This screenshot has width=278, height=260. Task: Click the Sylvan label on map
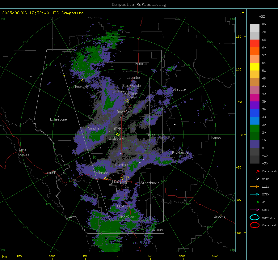[x=118, y=91]
